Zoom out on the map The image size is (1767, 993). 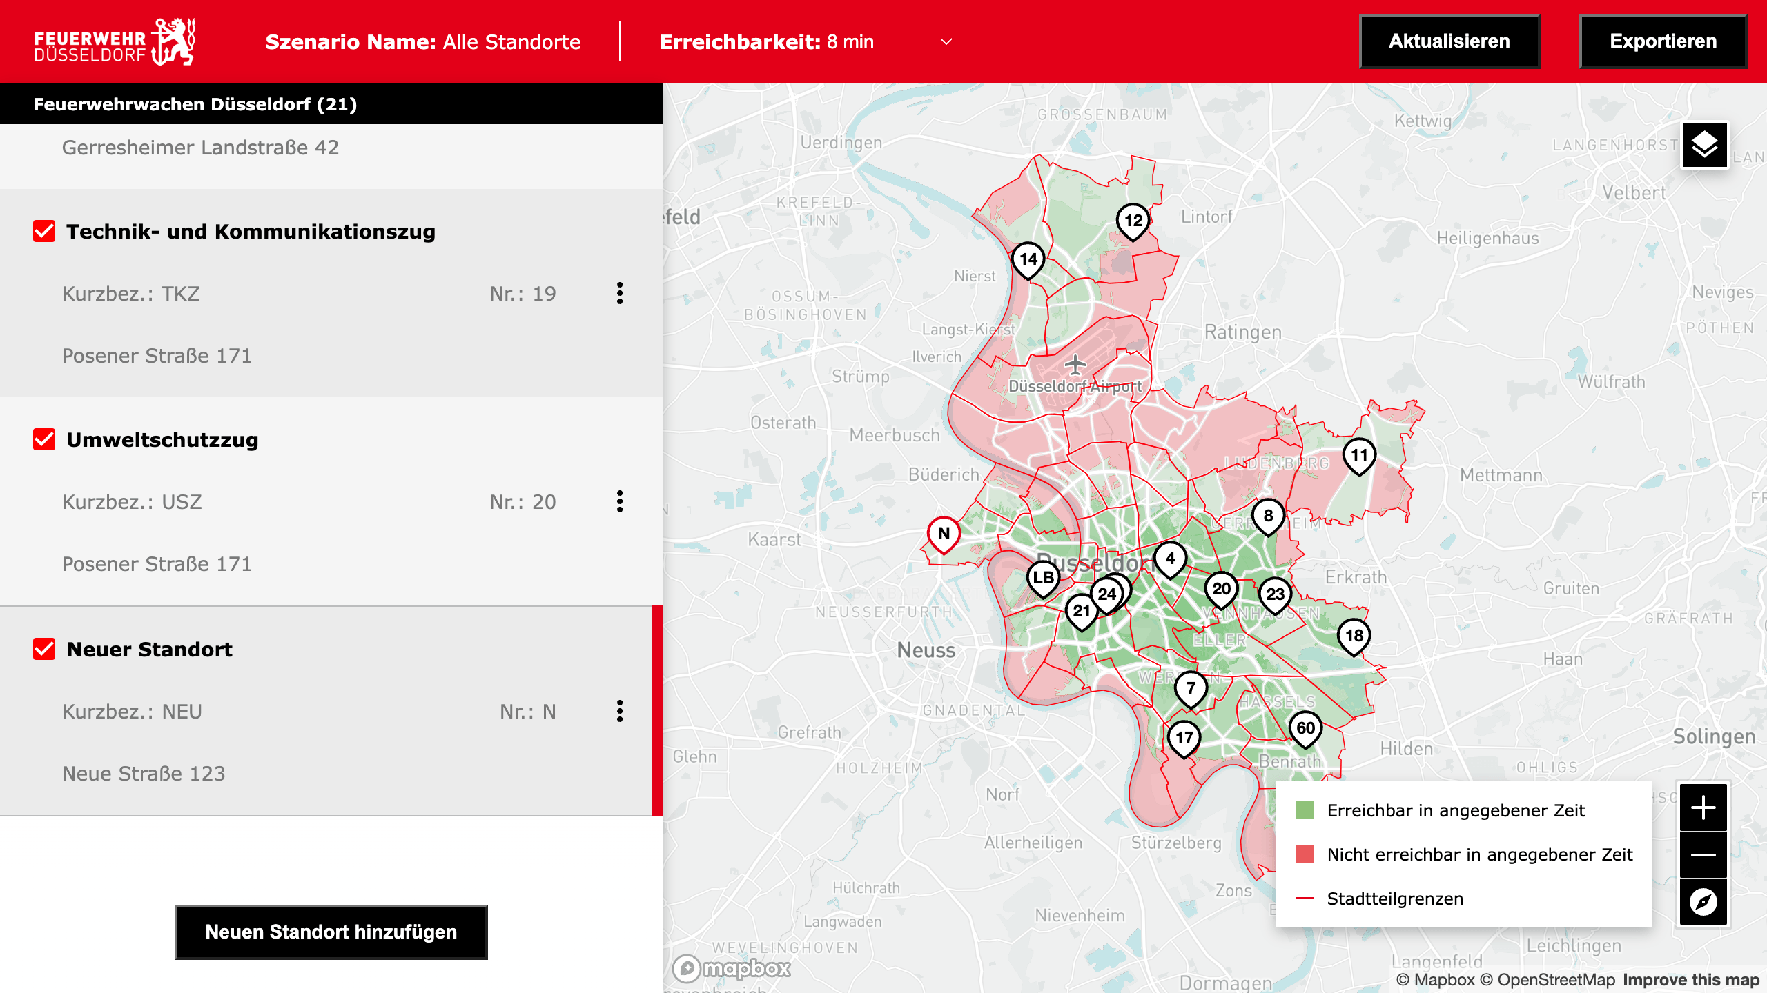(x=1703, y=855)
